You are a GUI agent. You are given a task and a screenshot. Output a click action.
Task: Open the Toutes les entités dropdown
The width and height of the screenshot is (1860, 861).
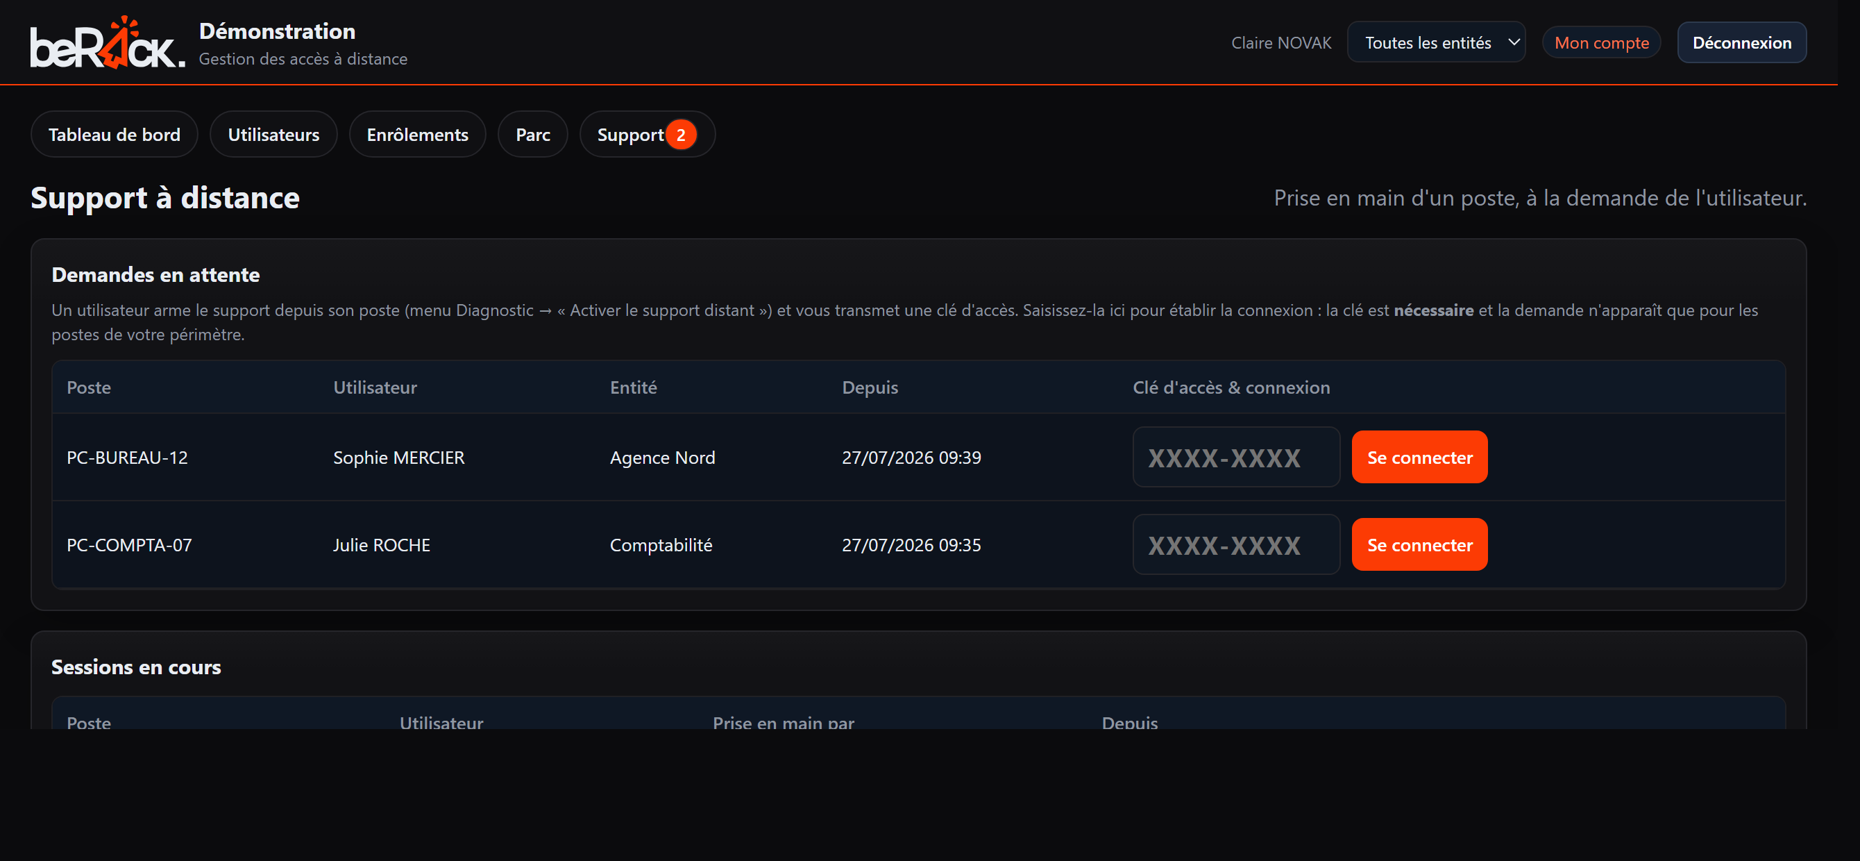(x=1435, y=42)
